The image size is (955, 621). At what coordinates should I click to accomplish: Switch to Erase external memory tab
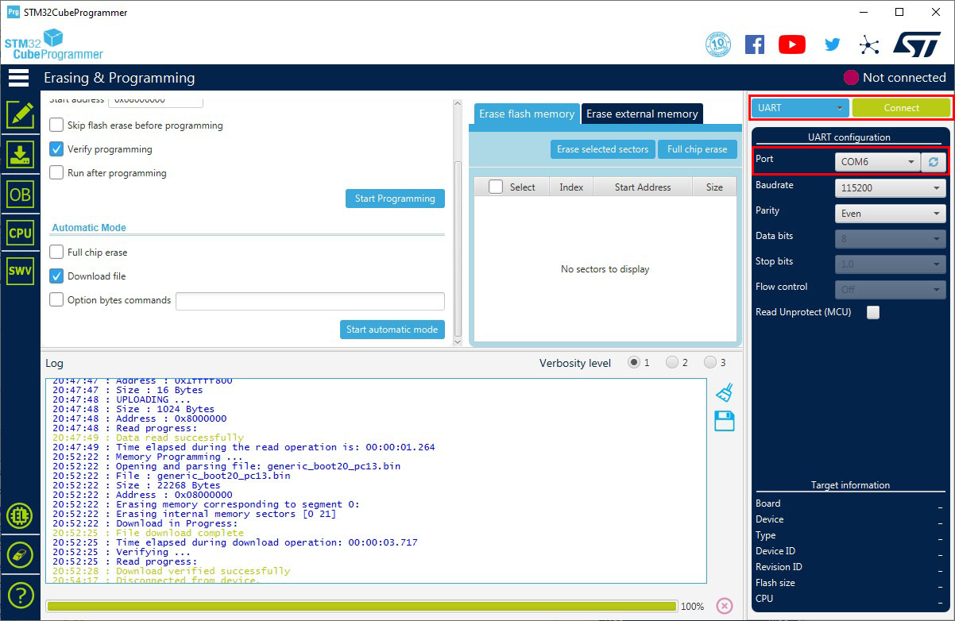coord(642,114)
